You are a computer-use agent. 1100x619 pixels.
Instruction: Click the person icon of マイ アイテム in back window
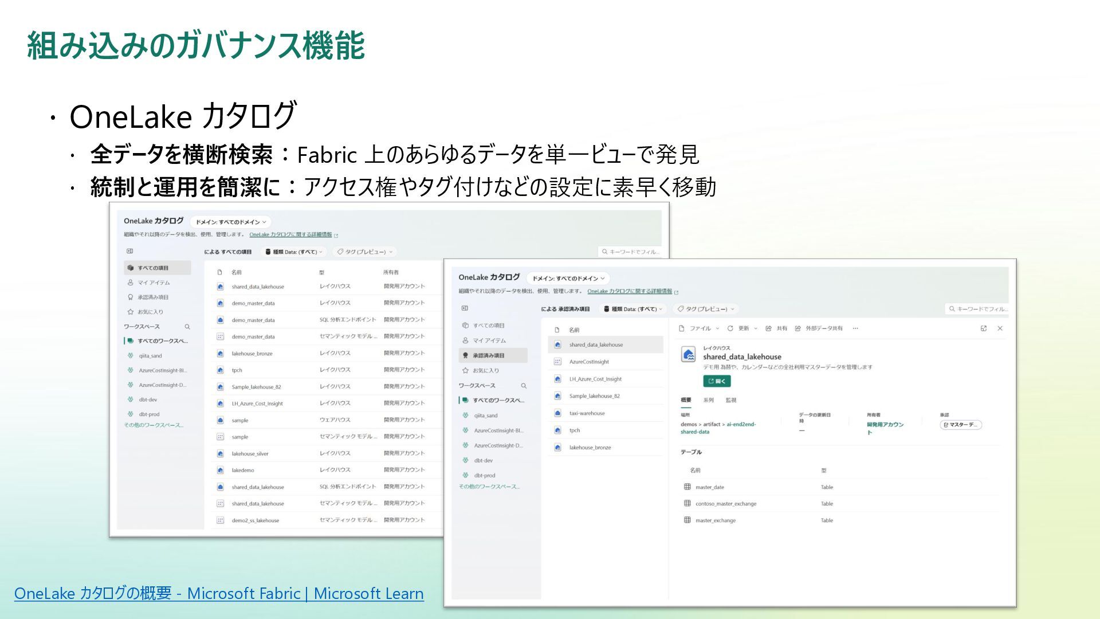[x=131, y=283]
